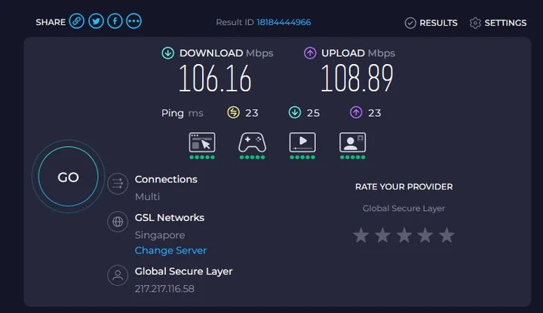This screenshot has width=543, height=313.
Task: Click the download speed arrow icon
Action: [x=167, y=53]
